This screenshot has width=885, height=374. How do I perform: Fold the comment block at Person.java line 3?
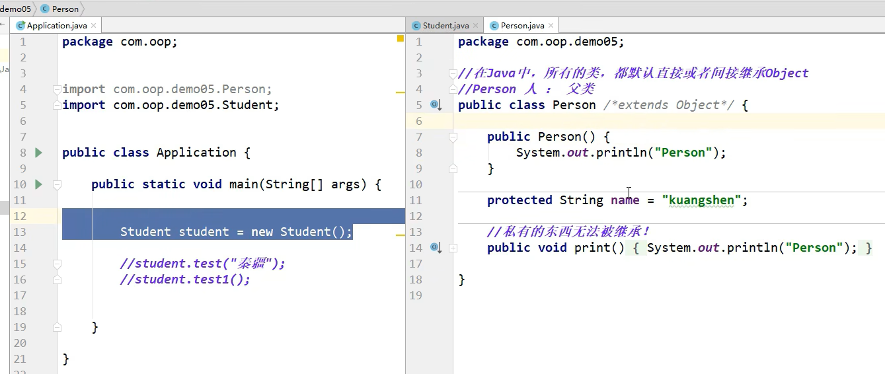(453, 73)
